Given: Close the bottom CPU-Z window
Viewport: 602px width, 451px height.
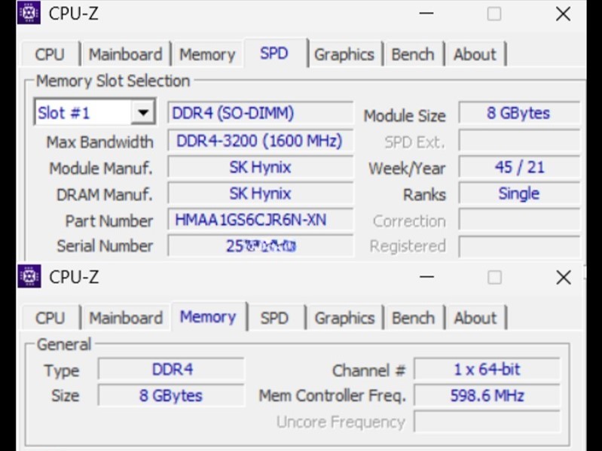Looking at the screenshot, I should [564, 277].
